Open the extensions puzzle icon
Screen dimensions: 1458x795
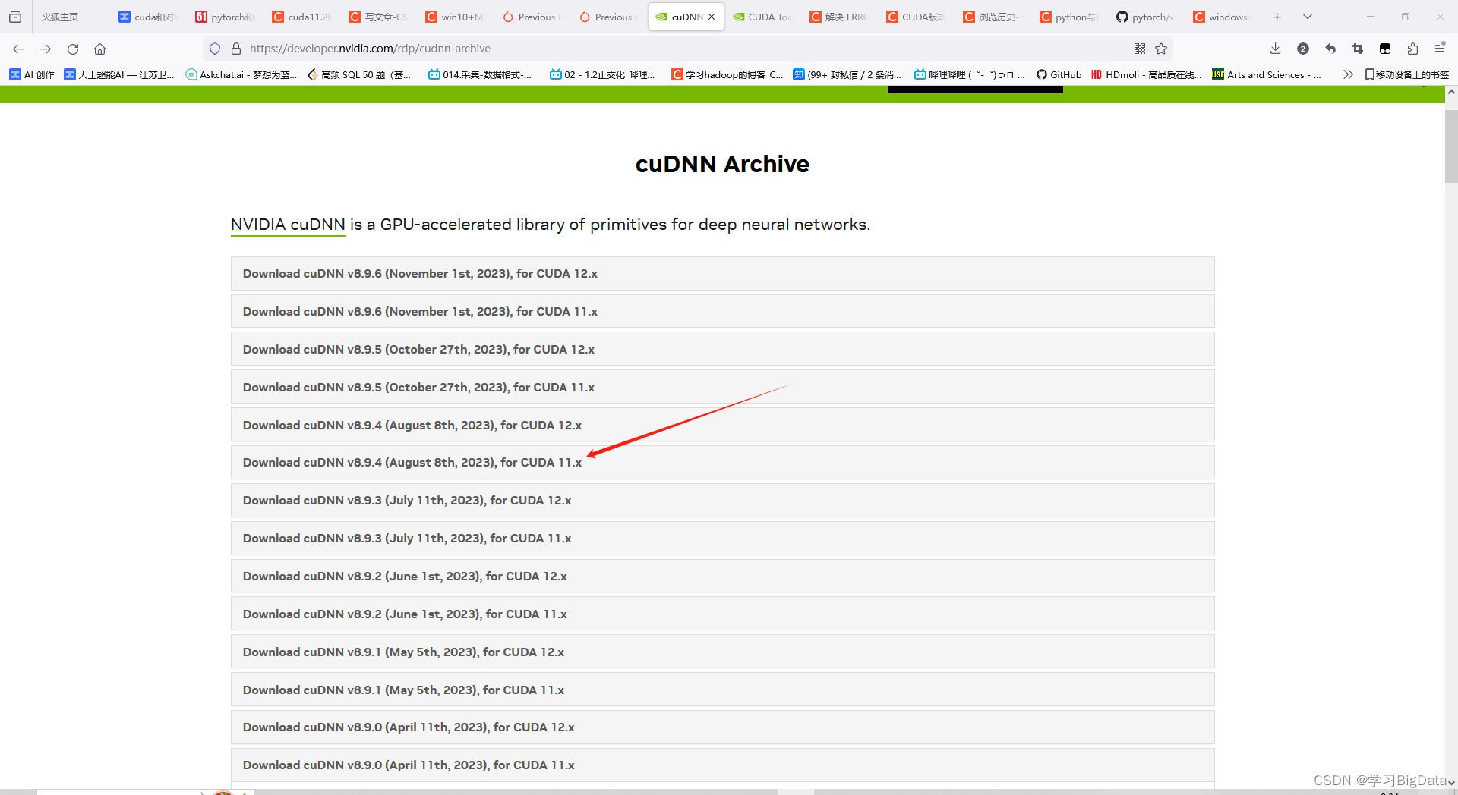(x=1412, y=49)
